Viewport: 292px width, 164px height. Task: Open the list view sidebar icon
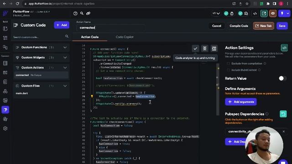click(x=5, y=38)
